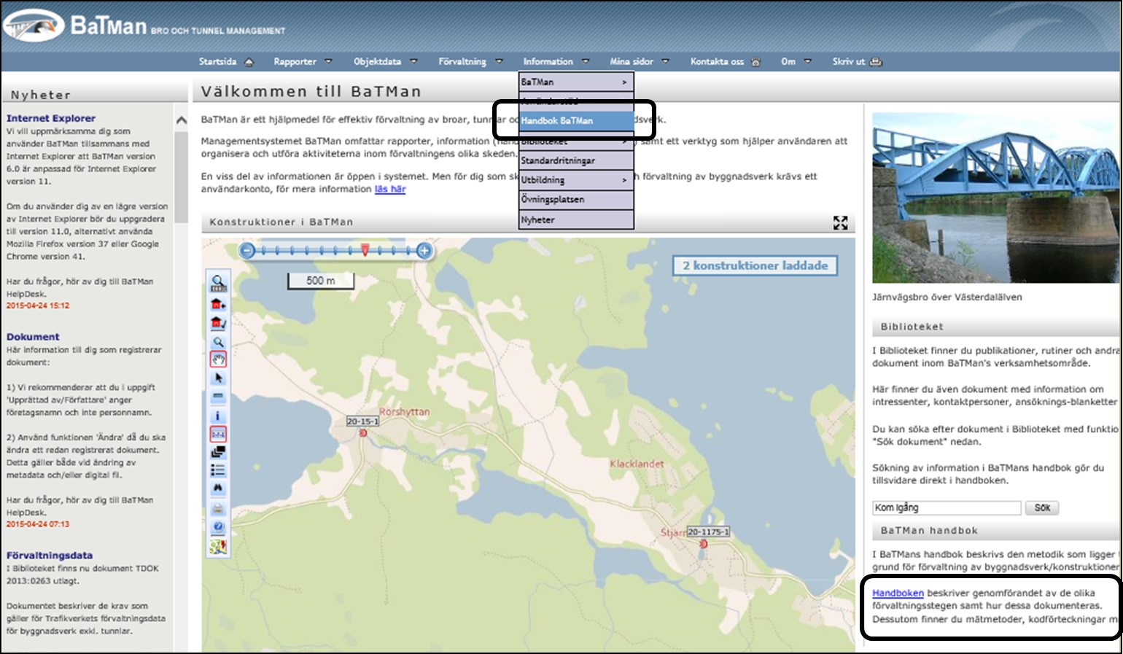1123x654 pixels.
Task: Select Standardritningar menu item
Action: [576, 160]
